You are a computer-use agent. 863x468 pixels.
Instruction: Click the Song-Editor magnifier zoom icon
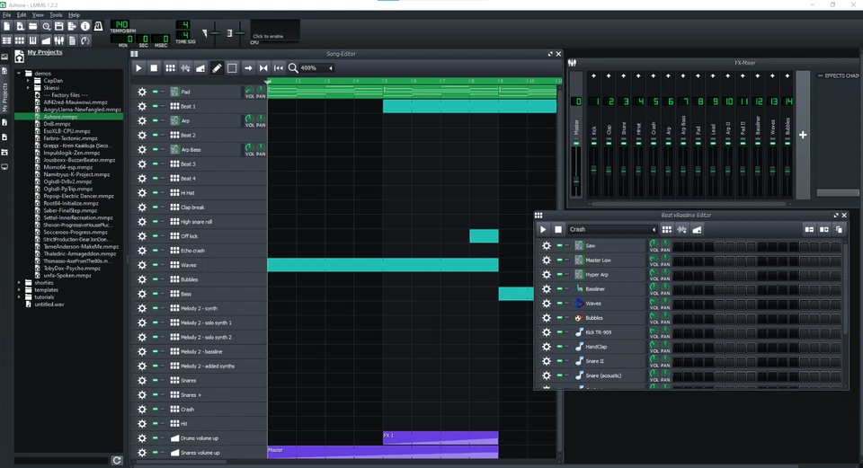[x=293, y=68]
